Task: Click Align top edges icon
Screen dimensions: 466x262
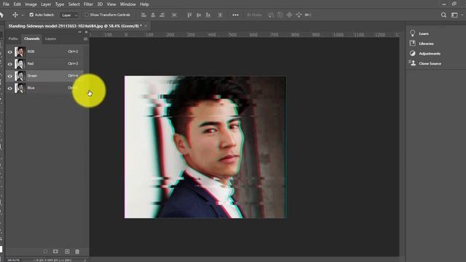Action: (189, 15)
